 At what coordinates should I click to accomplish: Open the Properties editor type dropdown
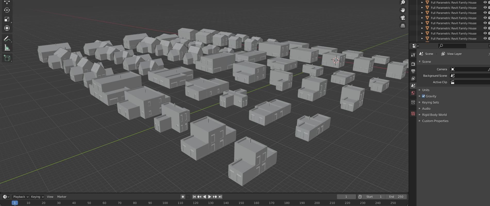click(415, 46)
